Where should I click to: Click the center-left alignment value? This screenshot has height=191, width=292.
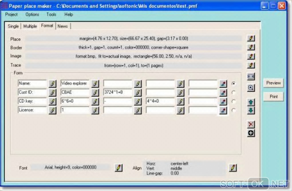179,164
